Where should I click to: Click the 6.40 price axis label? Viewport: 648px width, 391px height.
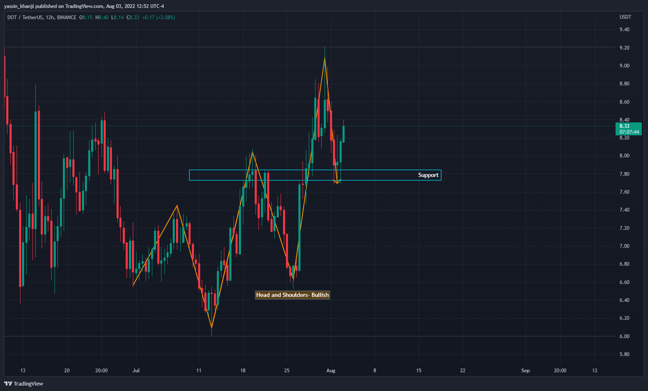(624, 300)
